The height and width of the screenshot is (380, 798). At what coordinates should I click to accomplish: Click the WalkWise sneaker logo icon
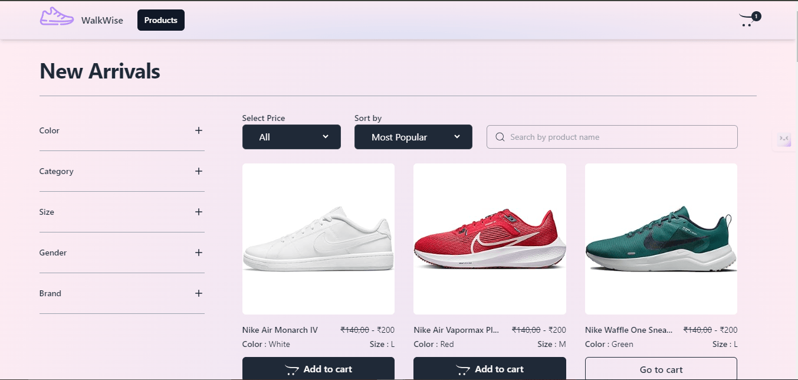(57, 17)
